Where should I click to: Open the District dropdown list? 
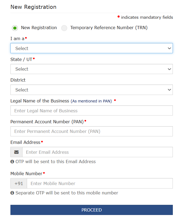(x=92, y=90)
